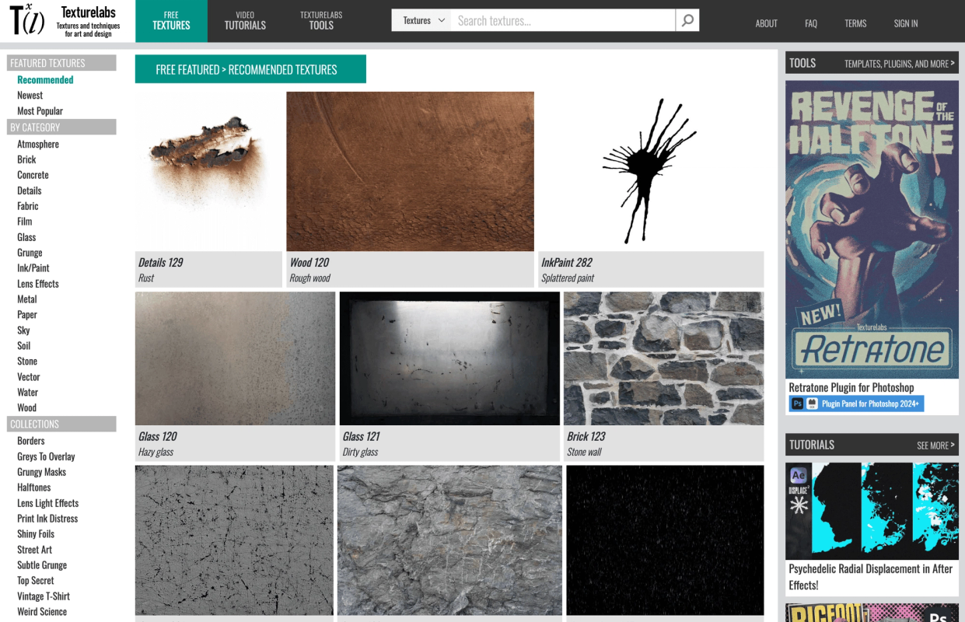
Task: Open Psychedelic Radial Displacement tutorial title
Action: (870, 577)
